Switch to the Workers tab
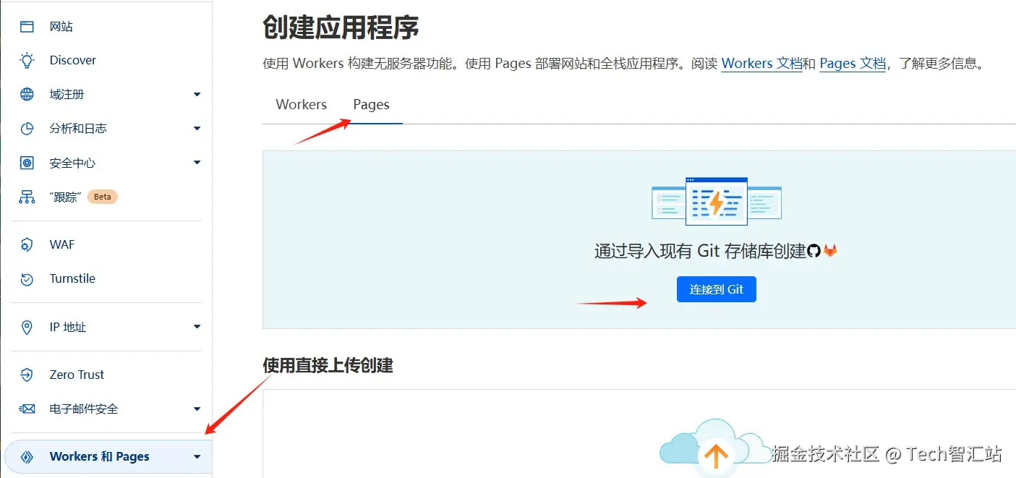This screenshot has height=478, width=1016. [302, 105]
